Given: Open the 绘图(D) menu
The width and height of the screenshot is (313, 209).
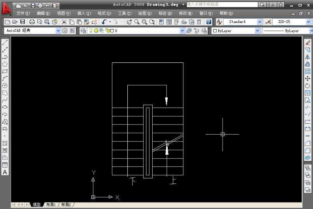Looking at the screenshot, I should coord(145,13).
